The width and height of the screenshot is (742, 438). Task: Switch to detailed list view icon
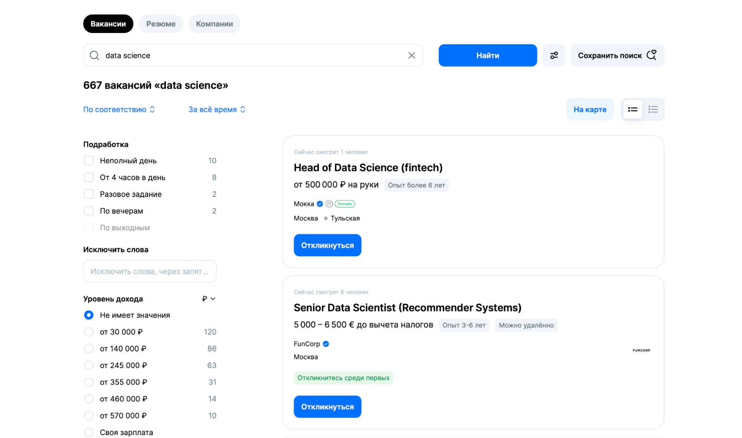[x=633, y=109]
